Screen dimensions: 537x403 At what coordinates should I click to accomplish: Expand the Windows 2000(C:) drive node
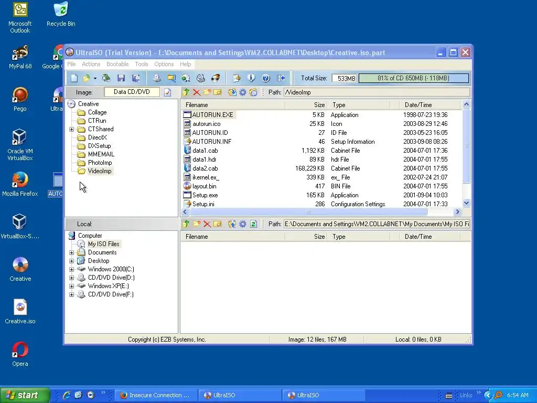71,269
